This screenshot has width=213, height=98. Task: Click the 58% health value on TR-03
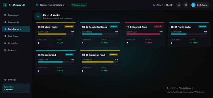(x=150, y=43)
